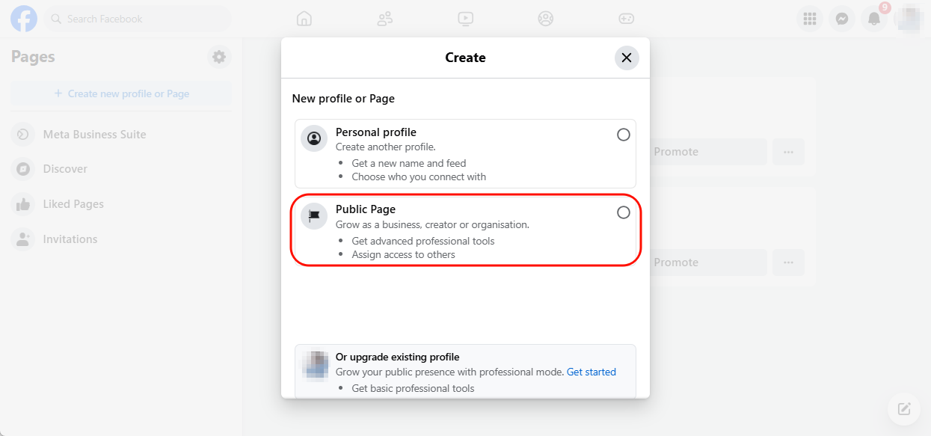Viewport: 931px width, 436px height.
Task: Select the Public Page radio button
Action: pyautogui.click(x=623, y=212)
